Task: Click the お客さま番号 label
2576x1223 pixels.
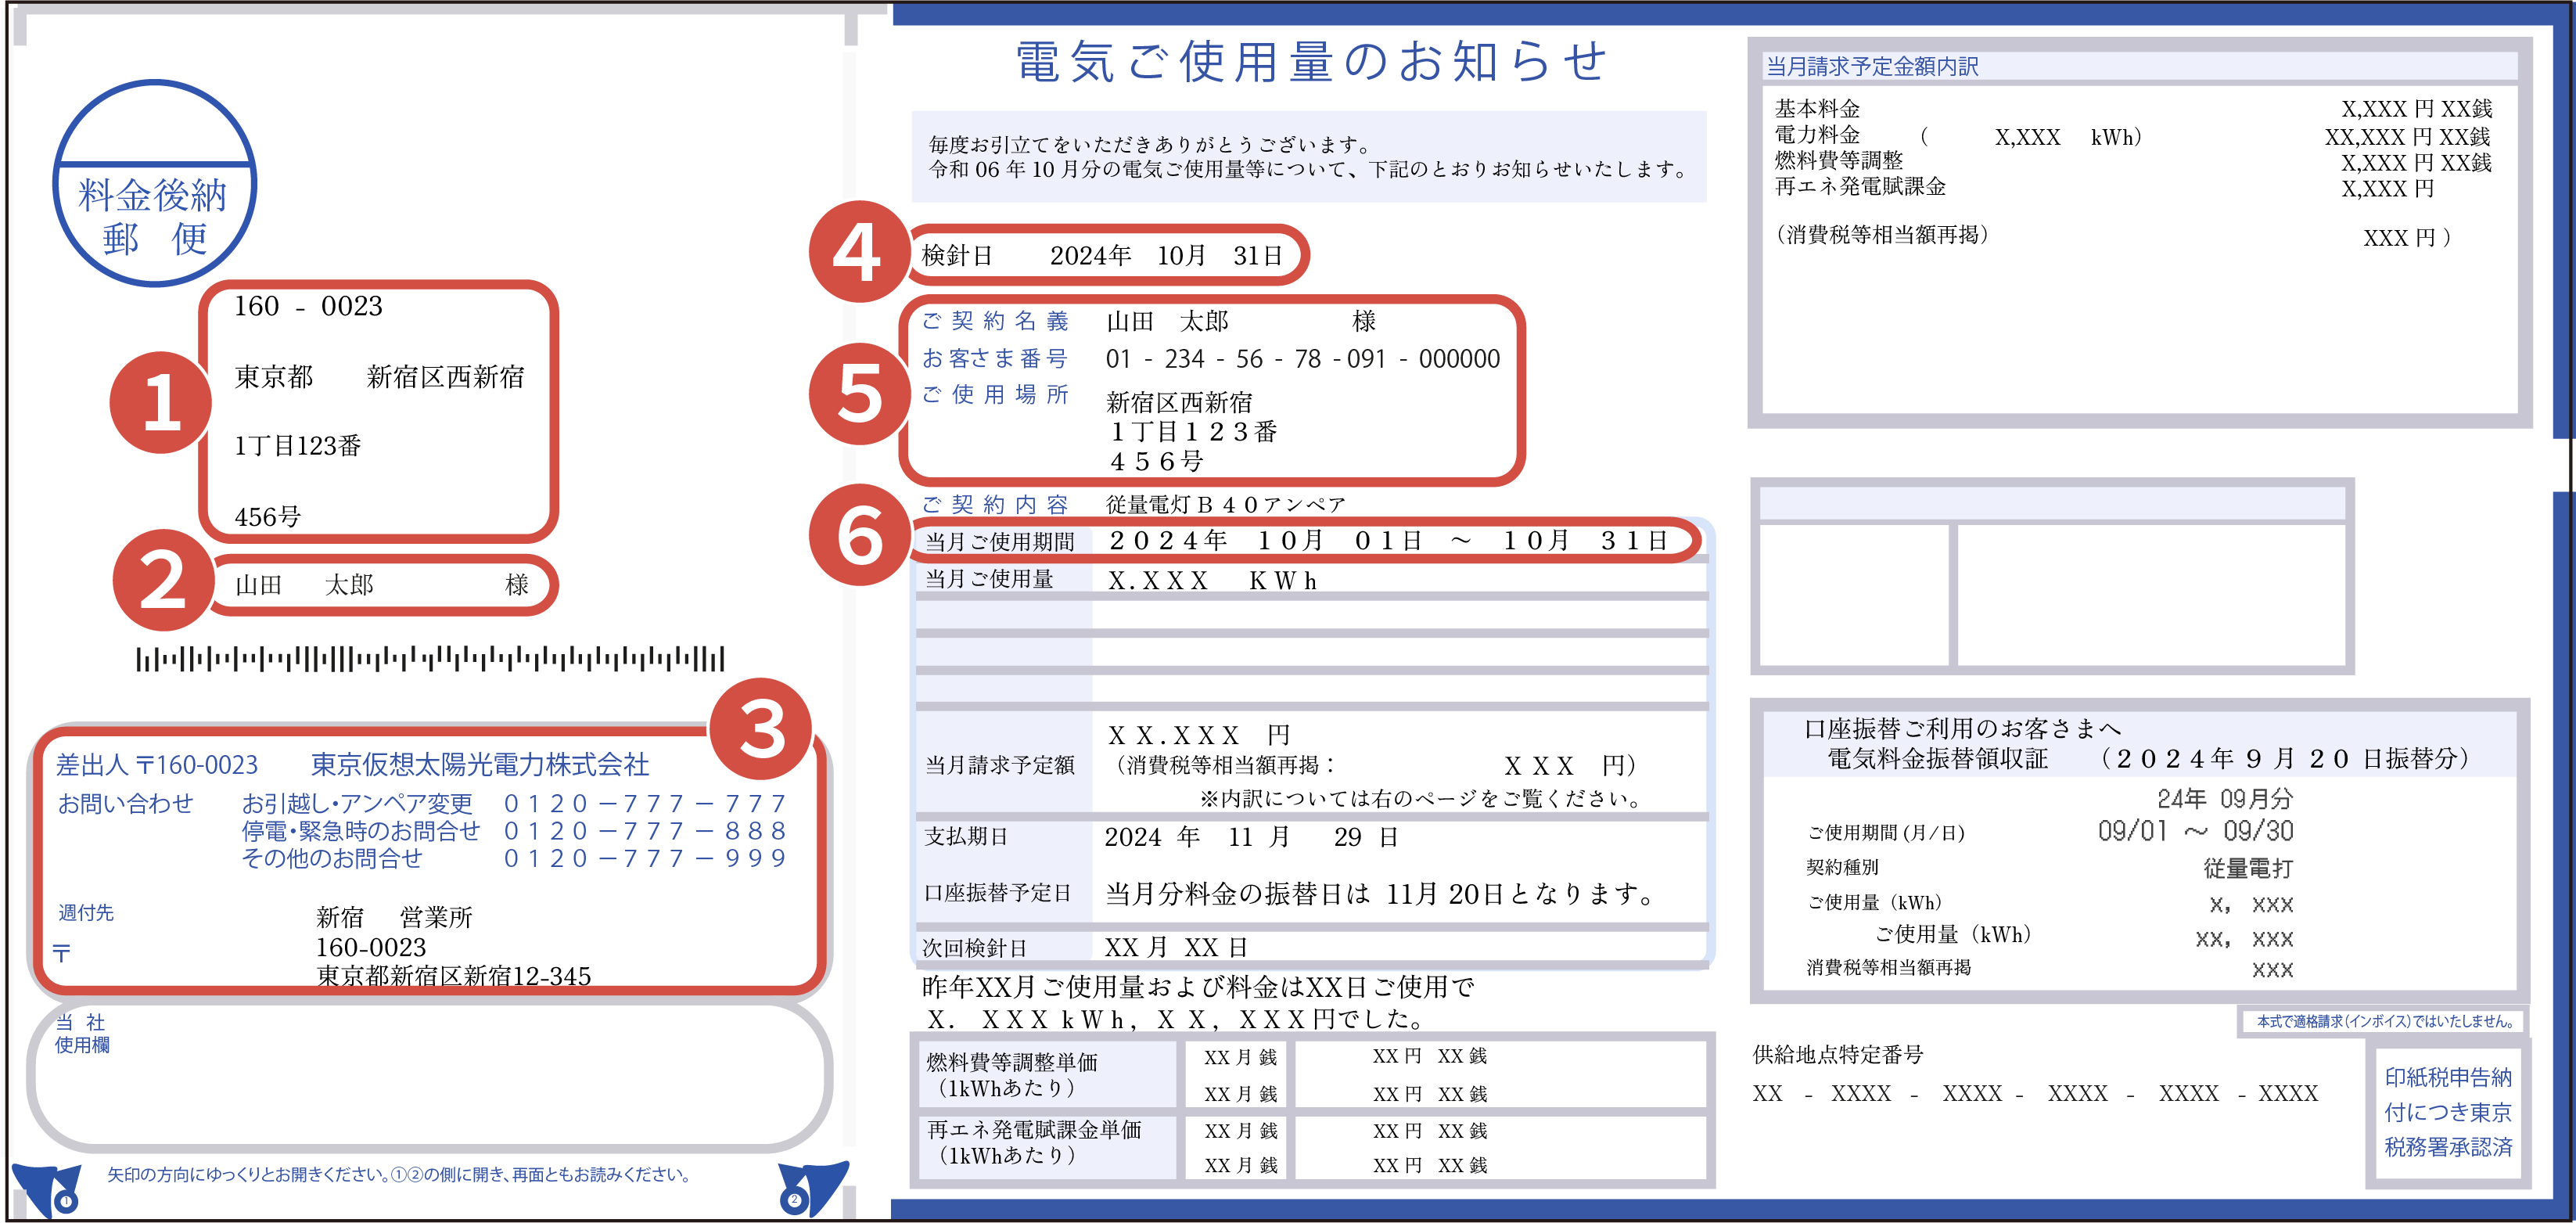Action: pos(996,358)
